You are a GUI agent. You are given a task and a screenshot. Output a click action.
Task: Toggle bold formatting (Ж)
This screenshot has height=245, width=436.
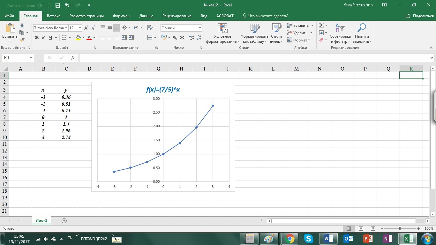click(36, 38)
